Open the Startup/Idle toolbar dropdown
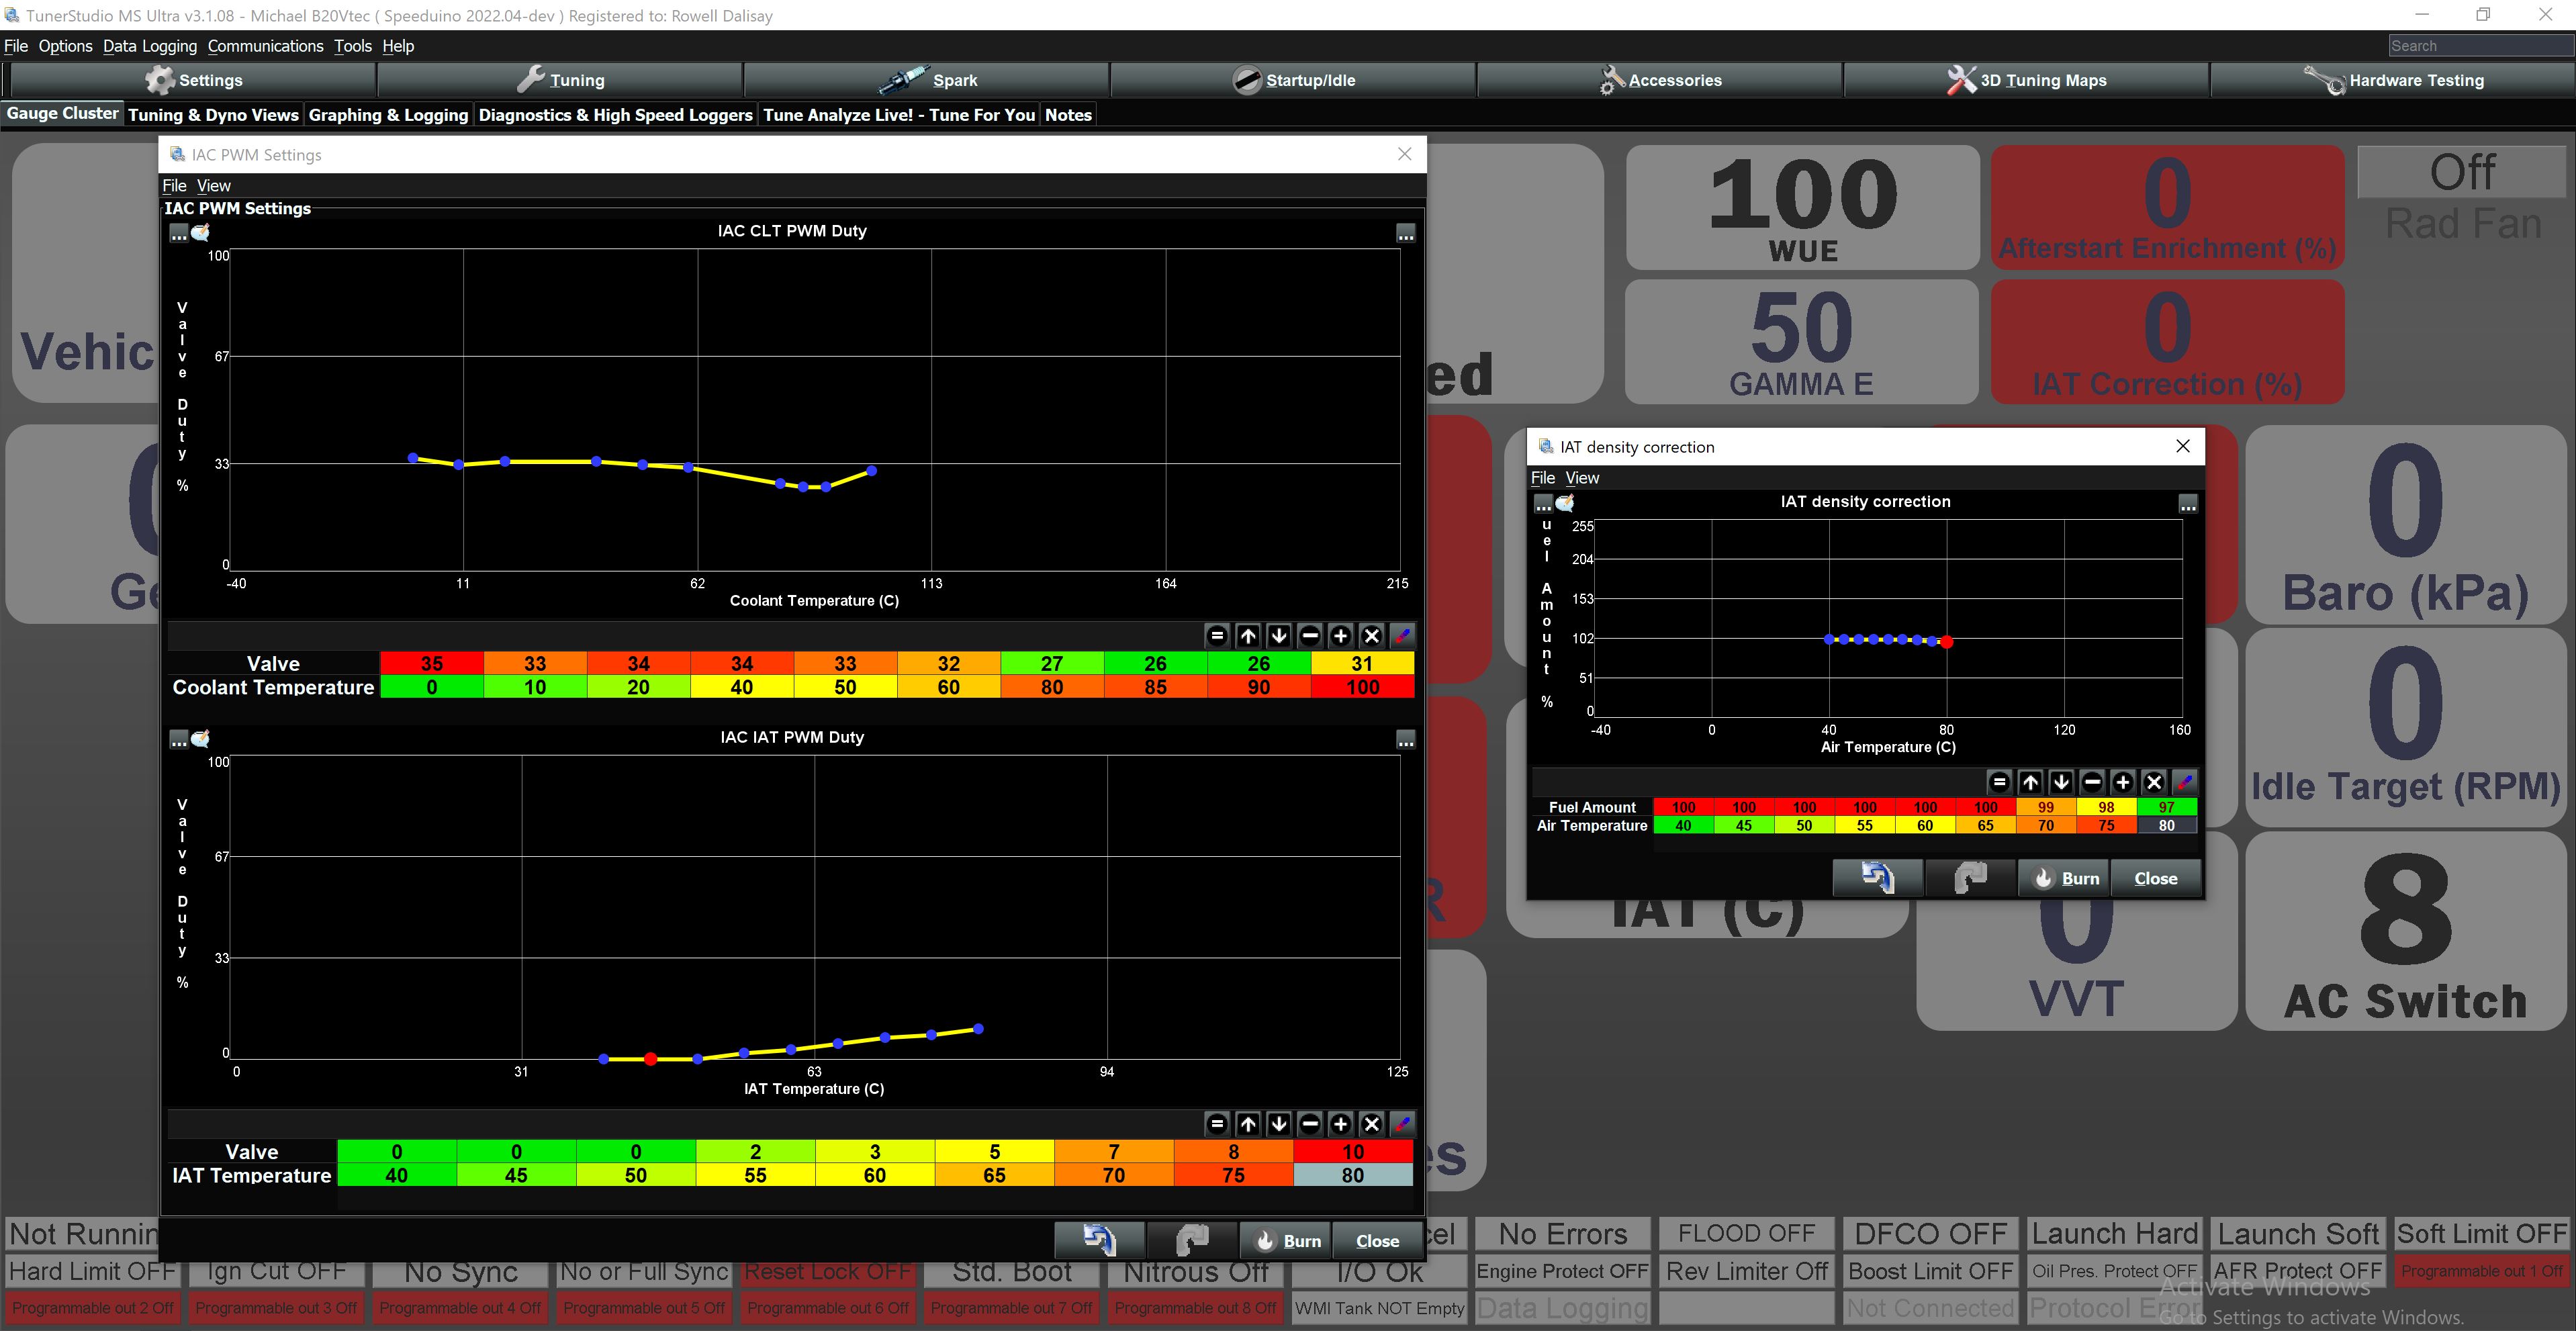The width and height of the screenshot is (2576, 1331). [x=1293, y=80]
